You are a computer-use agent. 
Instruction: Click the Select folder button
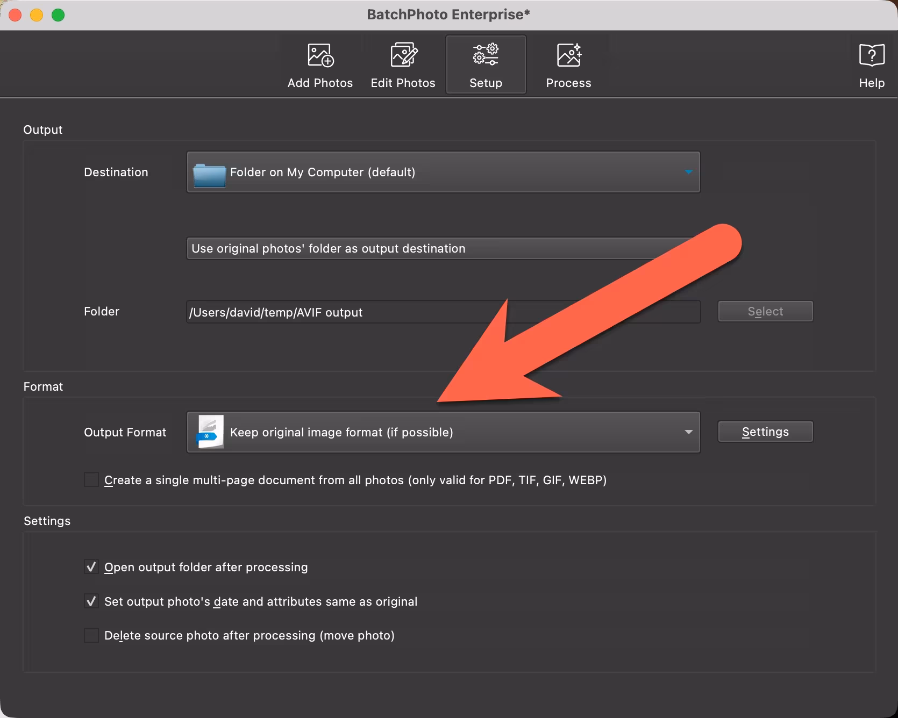pyautogui.click(x=765, y=311)
